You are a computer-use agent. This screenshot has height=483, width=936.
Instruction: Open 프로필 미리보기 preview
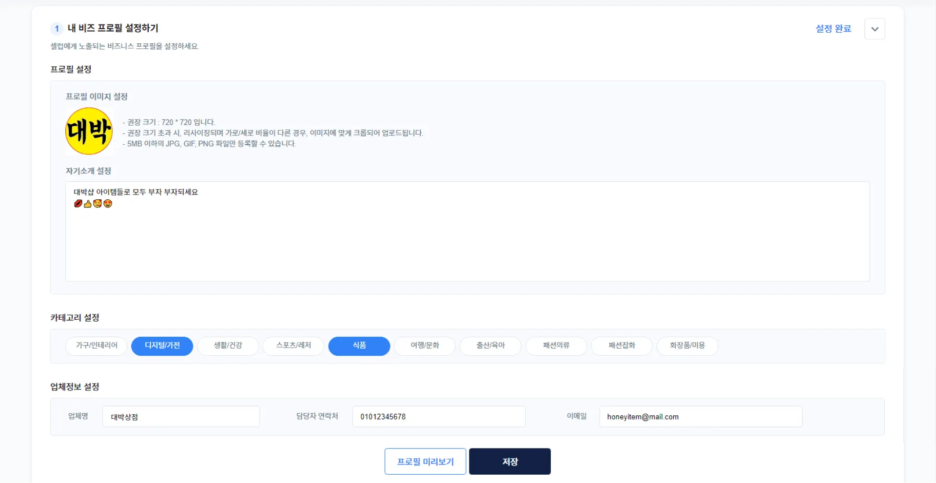pos(425,462)
